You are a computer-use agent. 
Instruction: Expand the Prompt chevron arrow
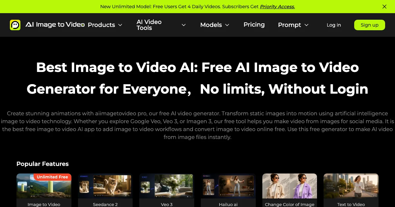[306, 25]
